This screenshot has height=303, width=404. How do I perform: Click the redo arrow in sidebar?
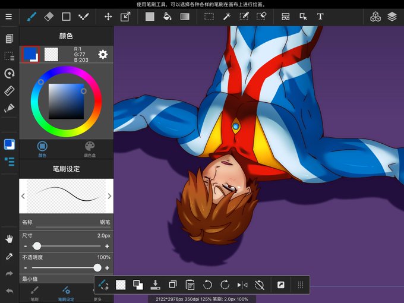click(10, 273)
